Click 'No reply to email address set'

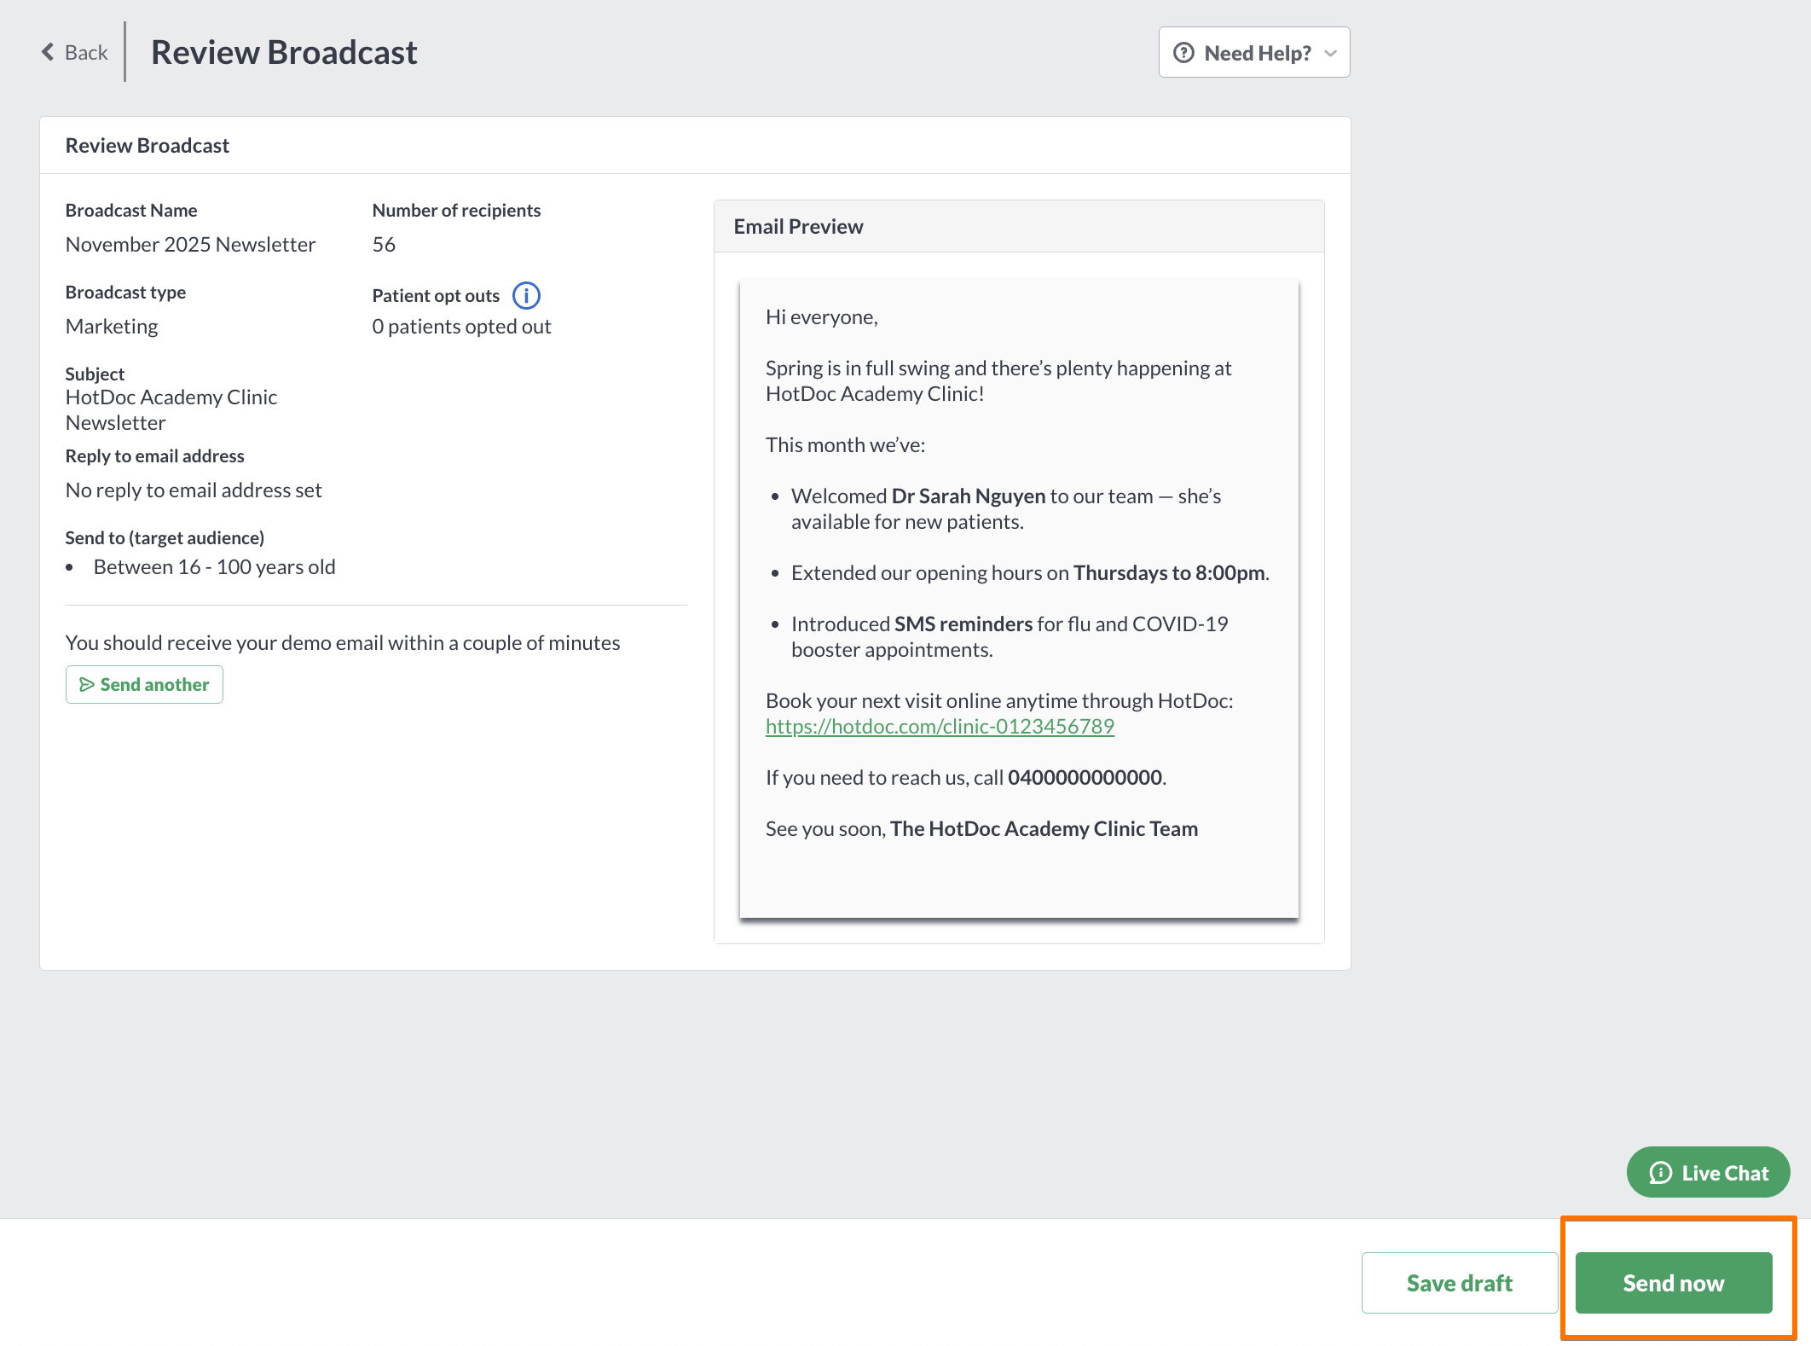pos(194,490)
